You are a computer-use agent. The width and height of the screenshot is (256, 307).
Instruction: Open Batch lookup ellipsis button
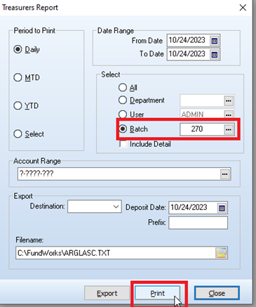pos(229,129)
